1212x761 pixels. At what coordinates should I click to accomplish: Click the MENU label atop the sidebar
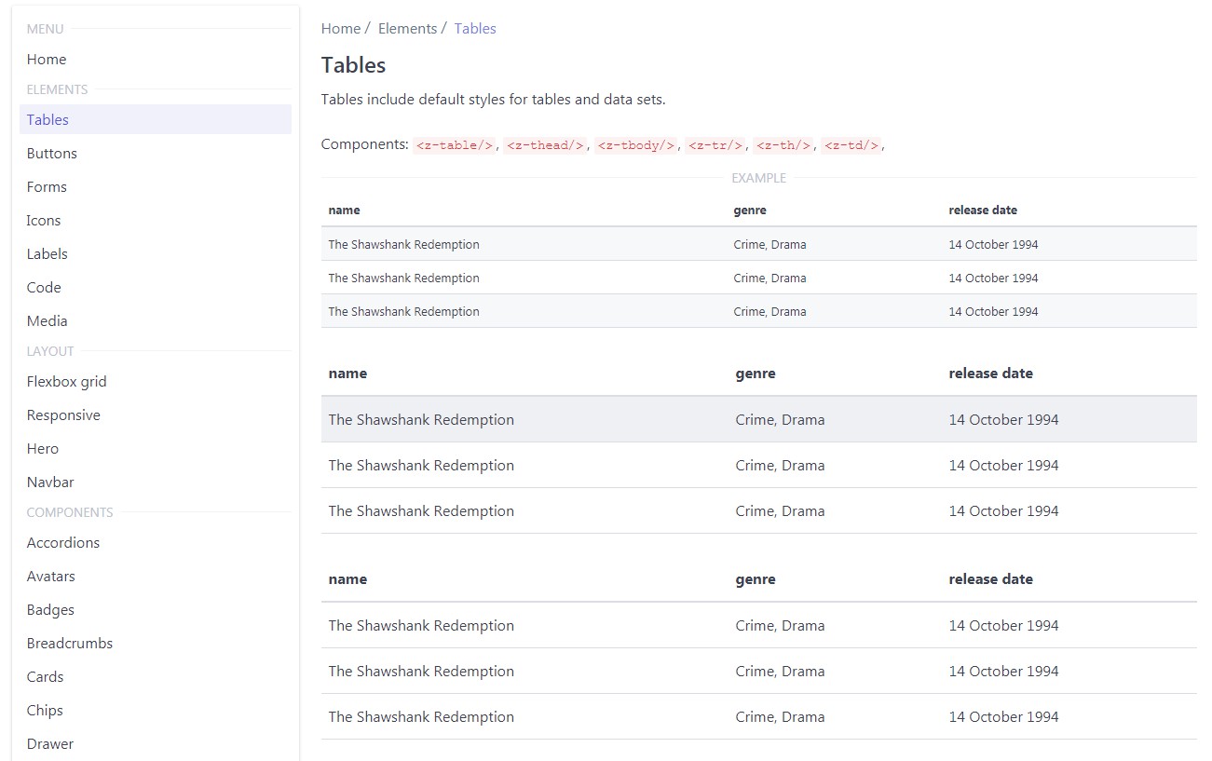45,29
